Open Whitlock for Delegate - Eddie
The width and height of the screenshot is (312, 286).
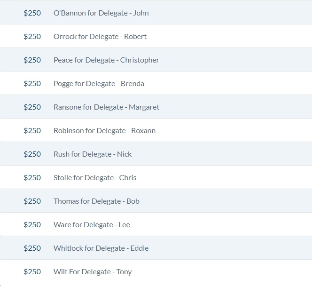click(x=101, y=248)
